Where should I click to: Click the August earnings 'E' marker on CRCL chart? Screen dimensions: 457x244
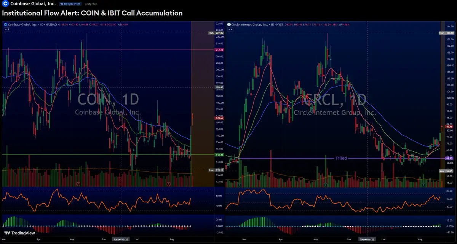424,185
